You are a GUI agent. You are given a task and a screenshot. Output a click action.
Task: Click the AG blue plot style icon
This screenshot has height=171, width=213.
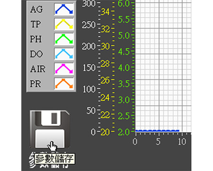64,9
